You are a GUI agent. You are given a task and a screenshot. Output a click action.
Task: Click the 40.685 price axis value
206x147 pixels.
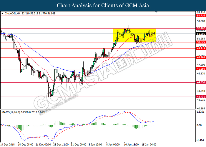click(x=201, y=108)
